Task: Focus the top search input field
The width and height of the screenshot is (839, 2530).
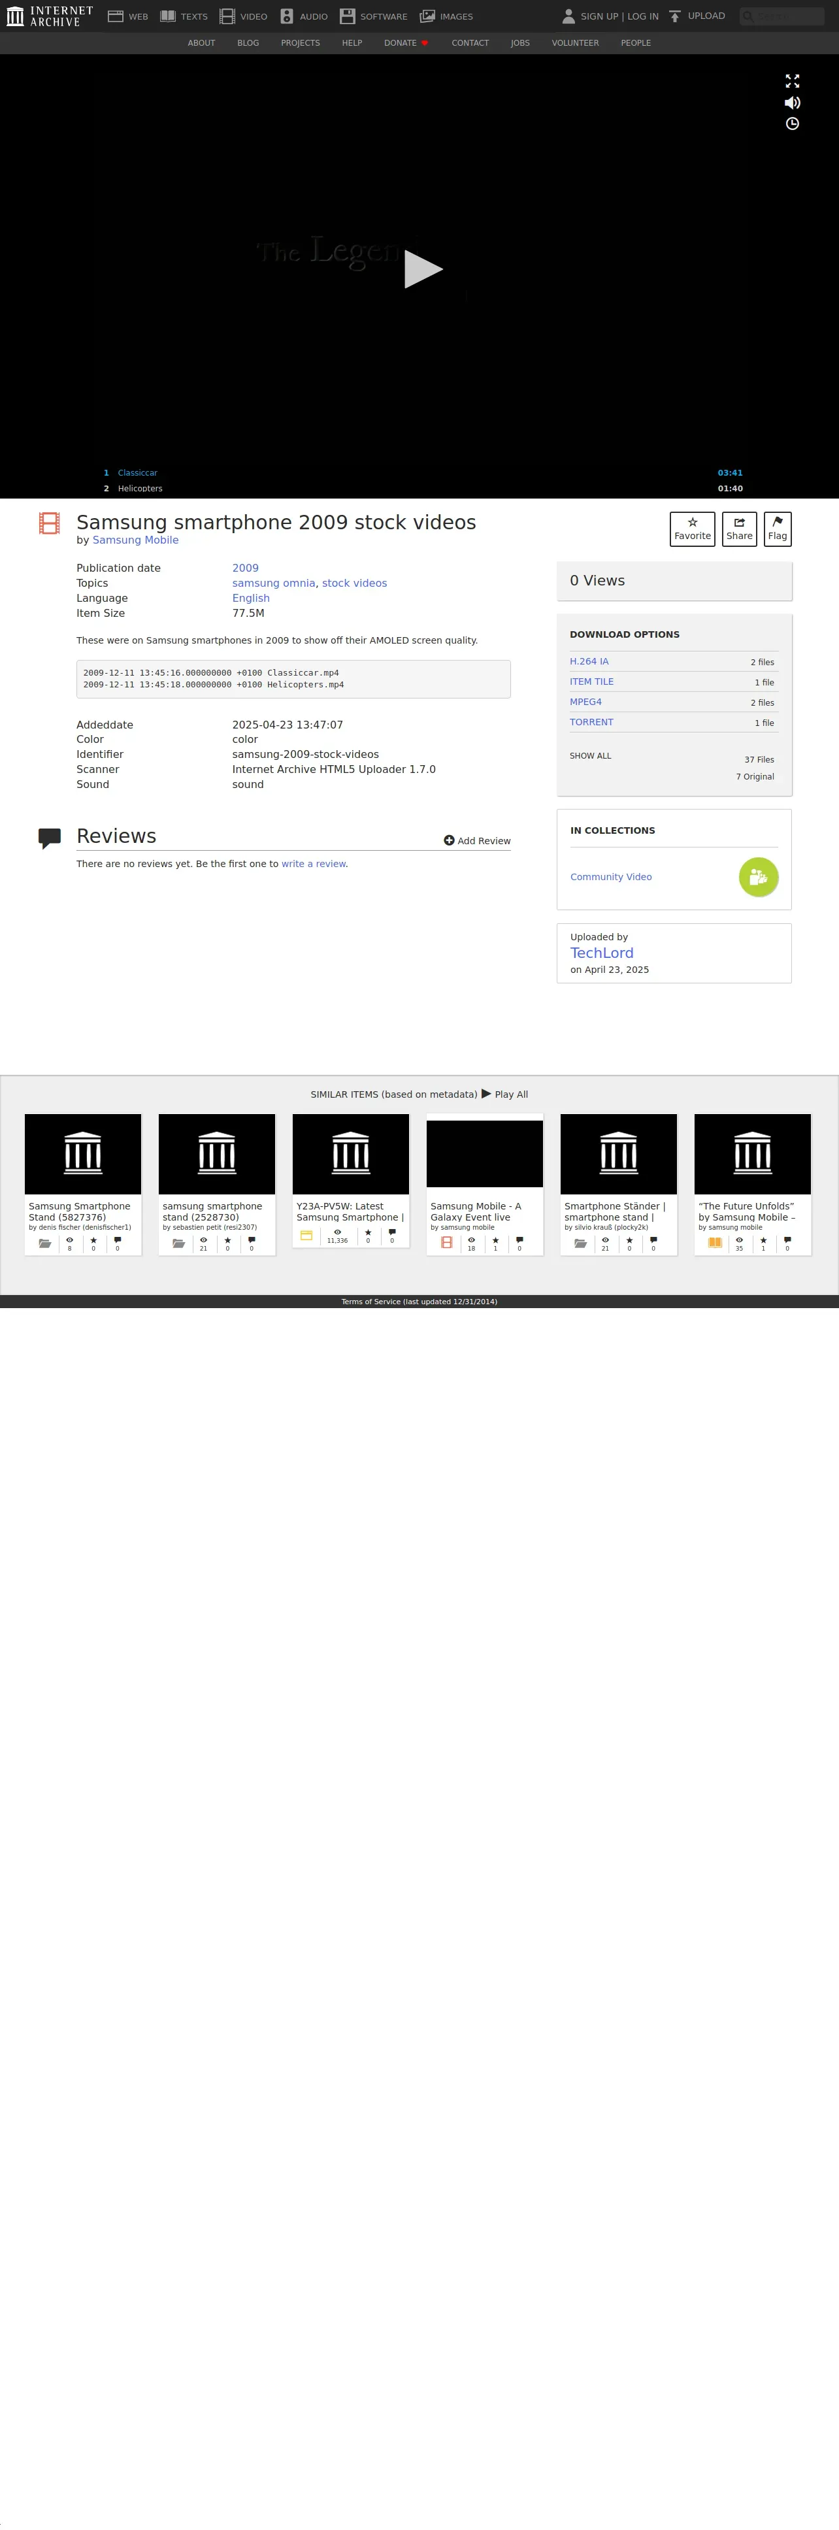Action: click(x=782, y=17)
